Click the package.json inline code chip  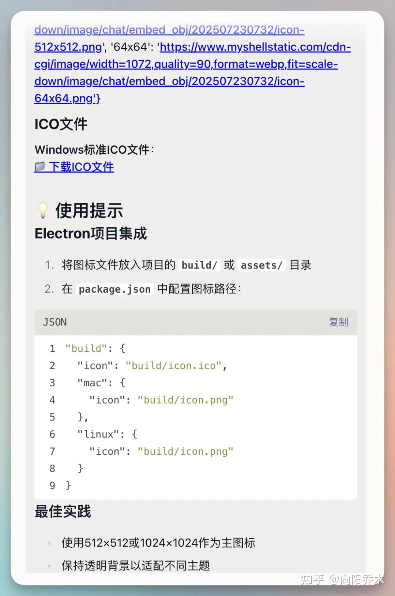pyautogui.click(x=115, y=289)
